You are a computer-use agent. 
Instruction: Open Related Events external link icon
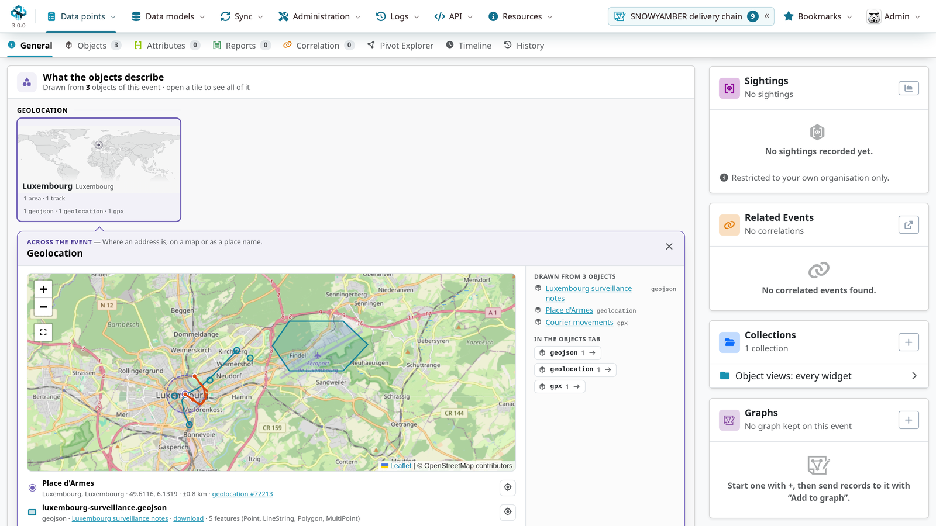909,225
